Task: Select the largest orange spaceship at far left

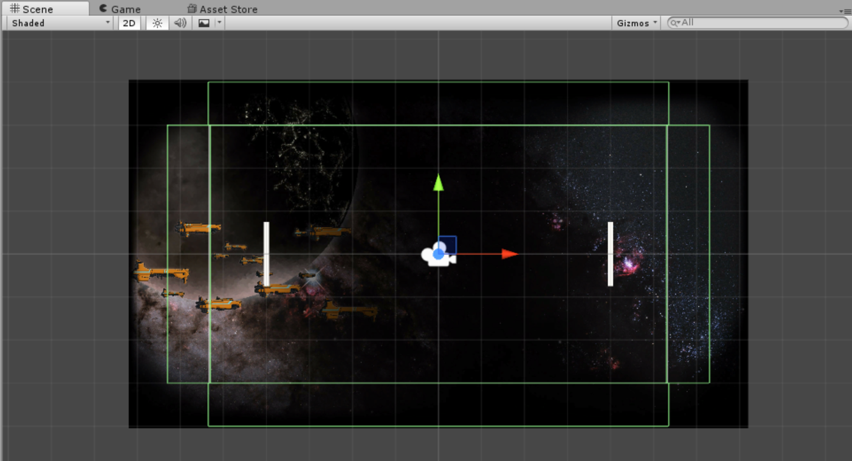Action: [x=161, y=272]
